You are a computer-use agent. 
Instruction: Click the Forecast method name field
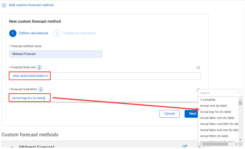click(56, 54)
